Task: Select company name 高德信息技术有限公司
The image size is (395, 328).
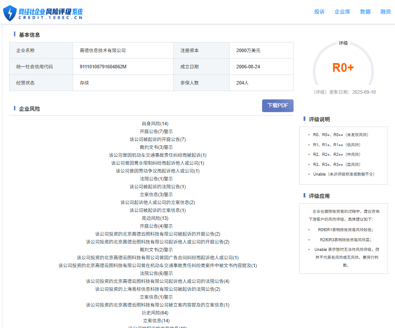Action: (x=102, y=50)
